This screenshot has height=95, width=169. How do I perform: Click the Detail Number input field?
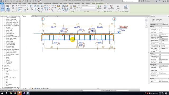163,36
